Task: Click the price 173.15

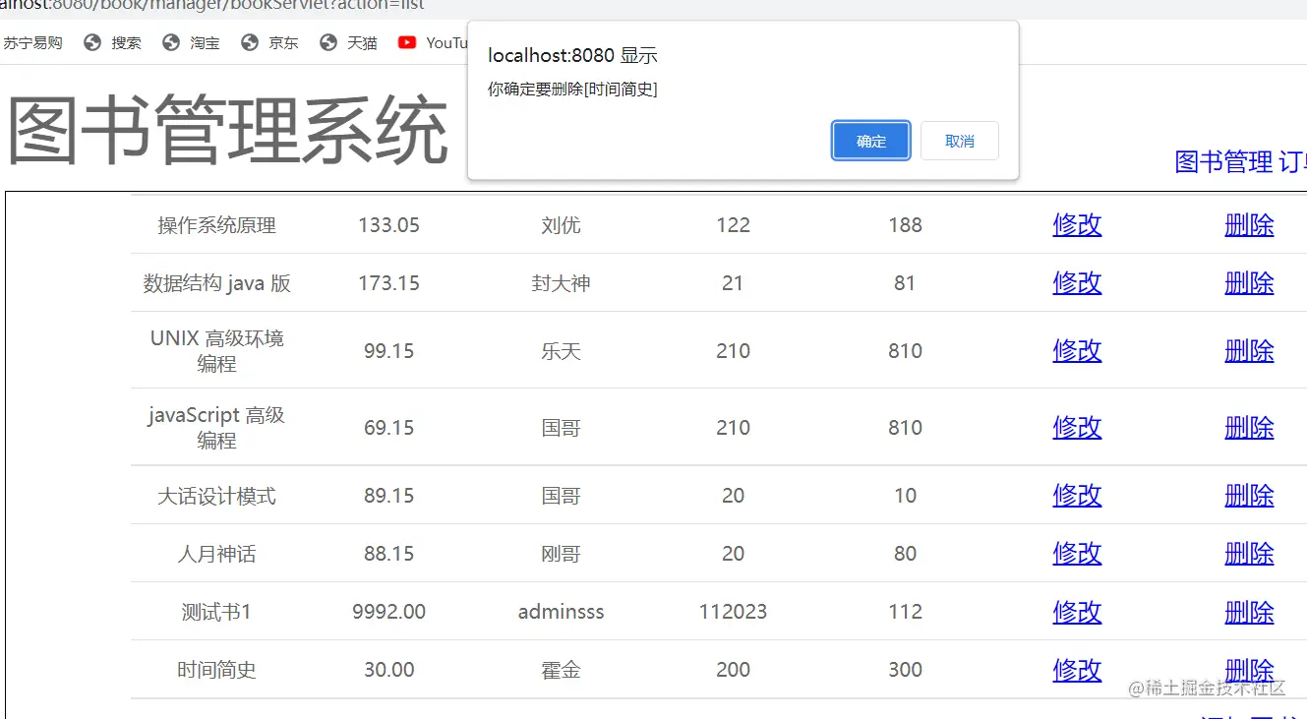Action: click(x=388, y=283)
